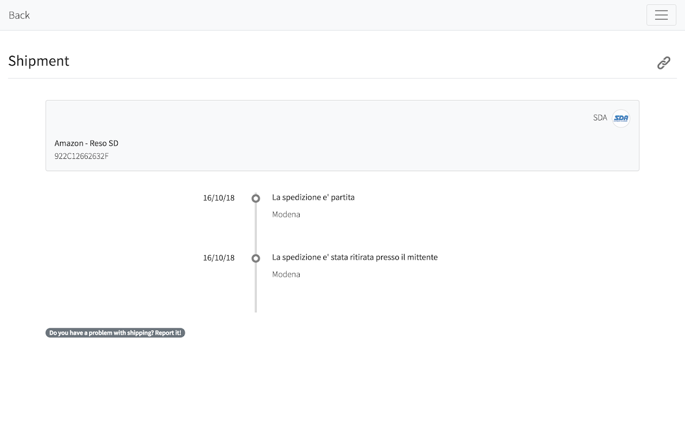685x428 pixels.
Task: Click the date beside the 'ritirata presso il mittente' event
Action: tap(218, 258)
